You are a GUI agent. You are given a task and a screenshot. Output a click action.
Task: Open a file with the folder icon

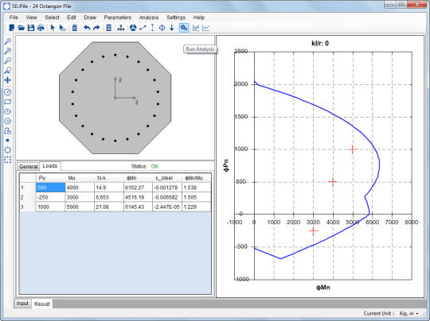coord(21,28)
